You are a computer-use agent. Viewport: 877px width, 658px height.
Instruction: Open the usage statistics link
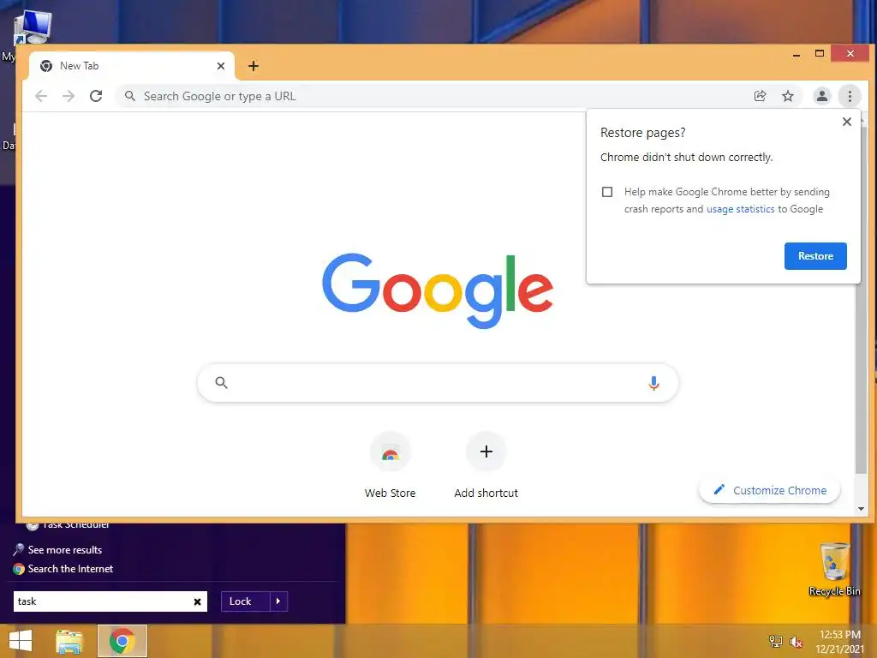click(741, 209)
